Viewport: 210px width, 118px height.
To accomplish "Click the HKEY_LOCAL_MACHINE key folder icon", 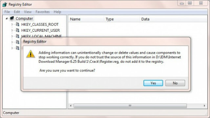I will 17,36.
